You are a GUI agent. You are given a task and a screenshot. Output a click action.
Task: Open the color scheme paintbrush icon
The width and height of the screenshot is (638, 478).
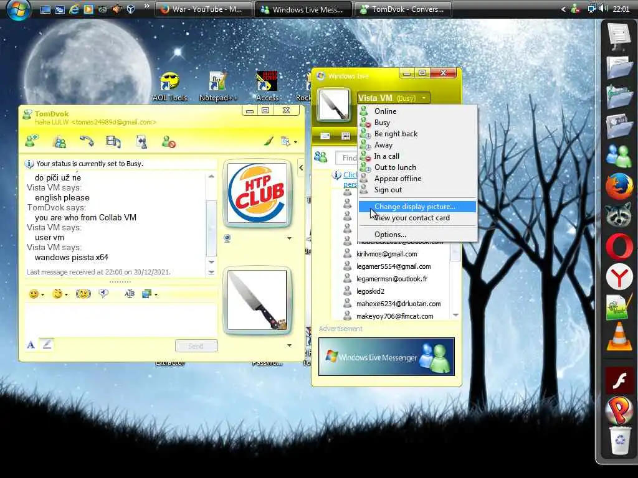[269, 141]
